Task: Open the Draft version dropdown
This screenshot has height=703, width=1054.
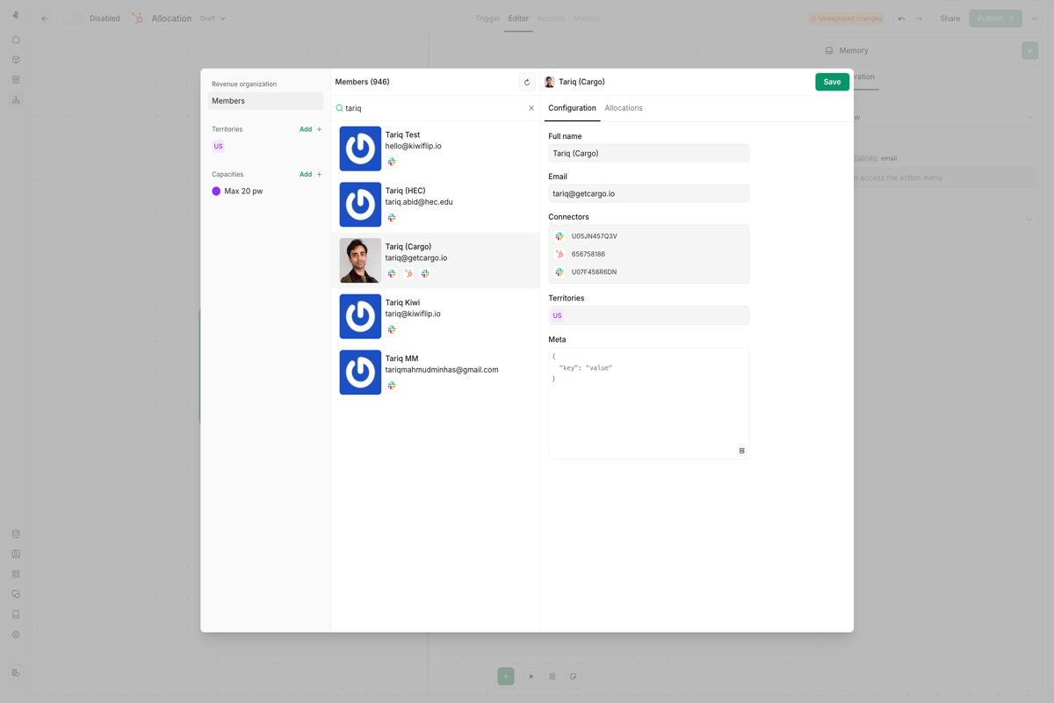Action: 213,18
